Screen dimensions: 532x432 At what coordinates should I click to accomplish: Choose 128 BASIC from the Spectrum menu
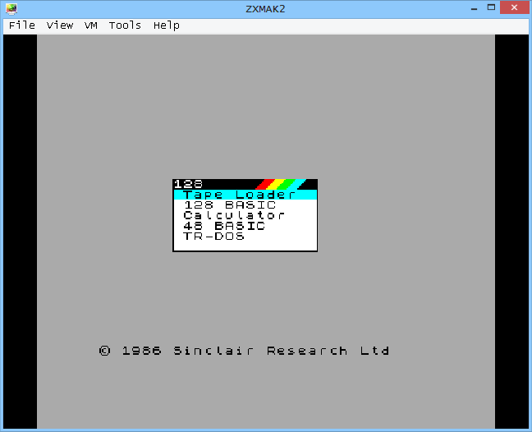tap(230, 205)
